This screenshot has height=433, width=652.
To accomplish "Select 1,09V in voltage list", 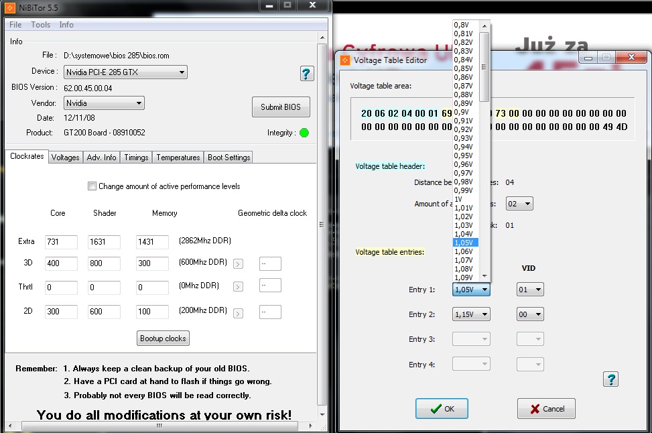I will (466, 277).
